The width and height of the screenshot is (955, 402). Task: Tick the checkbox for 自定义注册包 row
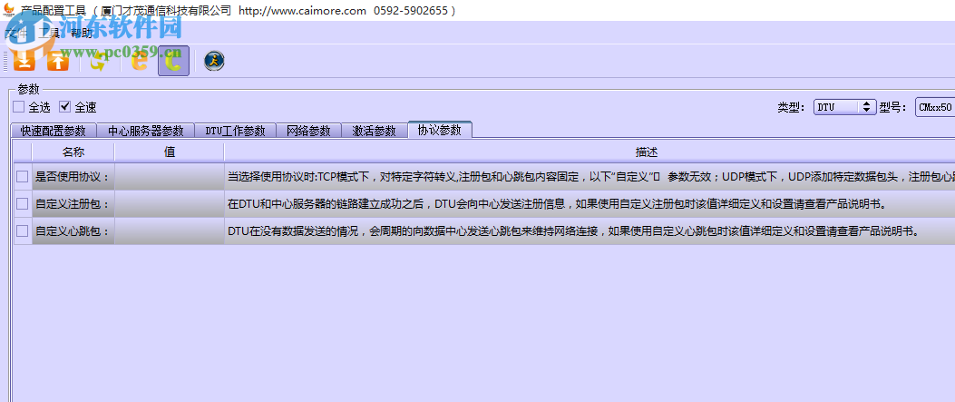[x=23, y=204]
